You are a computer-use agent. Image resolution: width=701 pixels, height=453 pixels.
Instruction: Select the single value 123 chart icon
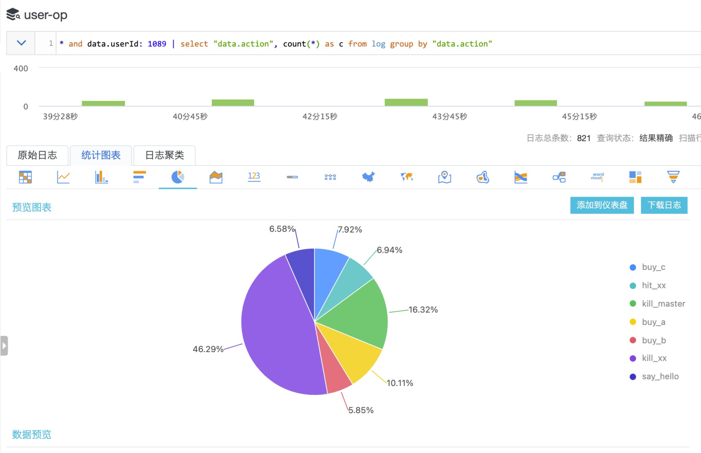pyautogui.click(x=254, y=177)
